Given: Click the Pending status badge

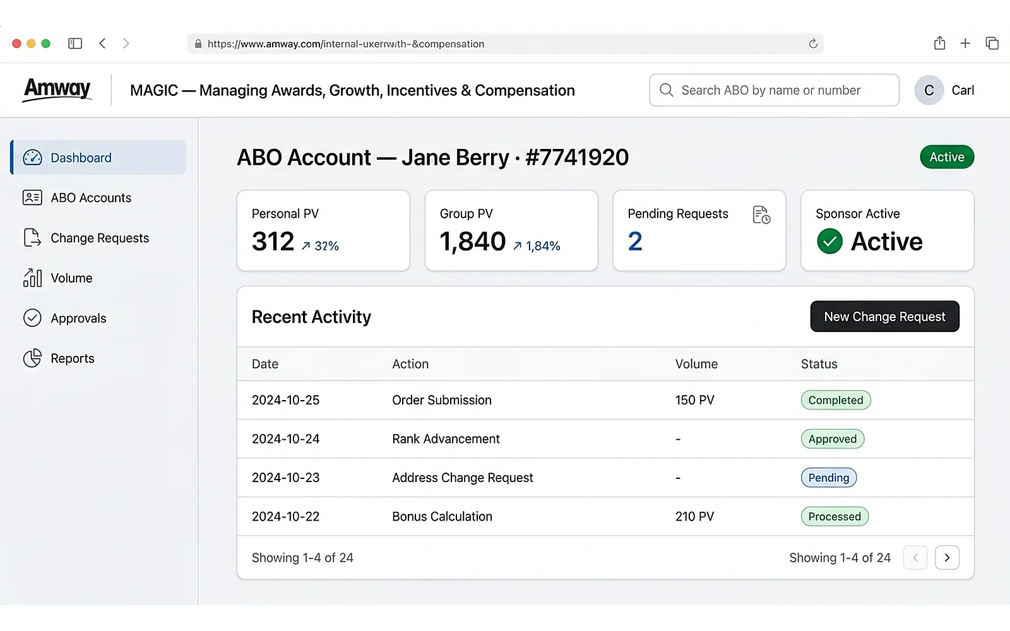Looking at the screenshot, I should click(x=829, y=478).
